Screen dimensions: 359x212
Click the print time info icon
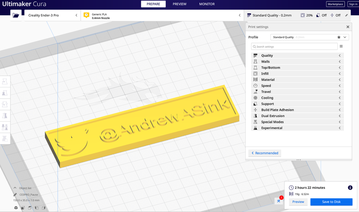(x=350, y=188)
